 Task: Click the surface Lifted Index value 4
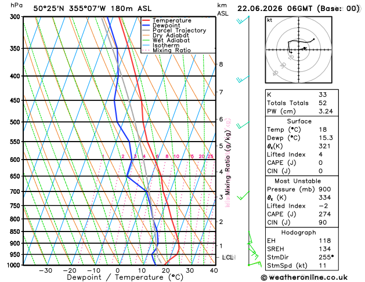click(321, 154)
